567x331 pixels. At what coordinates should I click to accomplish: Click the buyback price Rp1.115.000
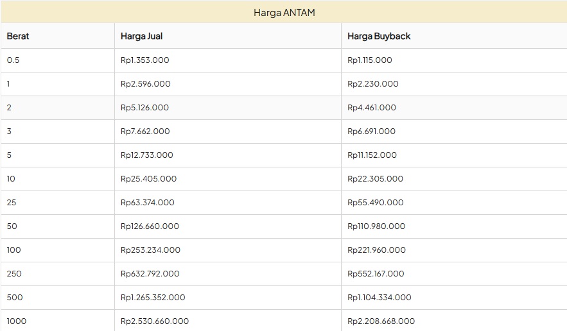(369, 60)
